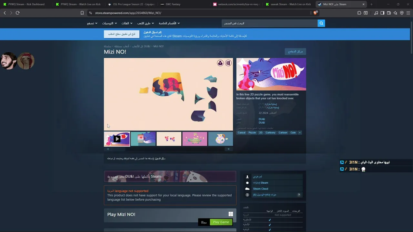
Task: Close the Mizi NO! Steam tab
Action: [x=363, y=4]
